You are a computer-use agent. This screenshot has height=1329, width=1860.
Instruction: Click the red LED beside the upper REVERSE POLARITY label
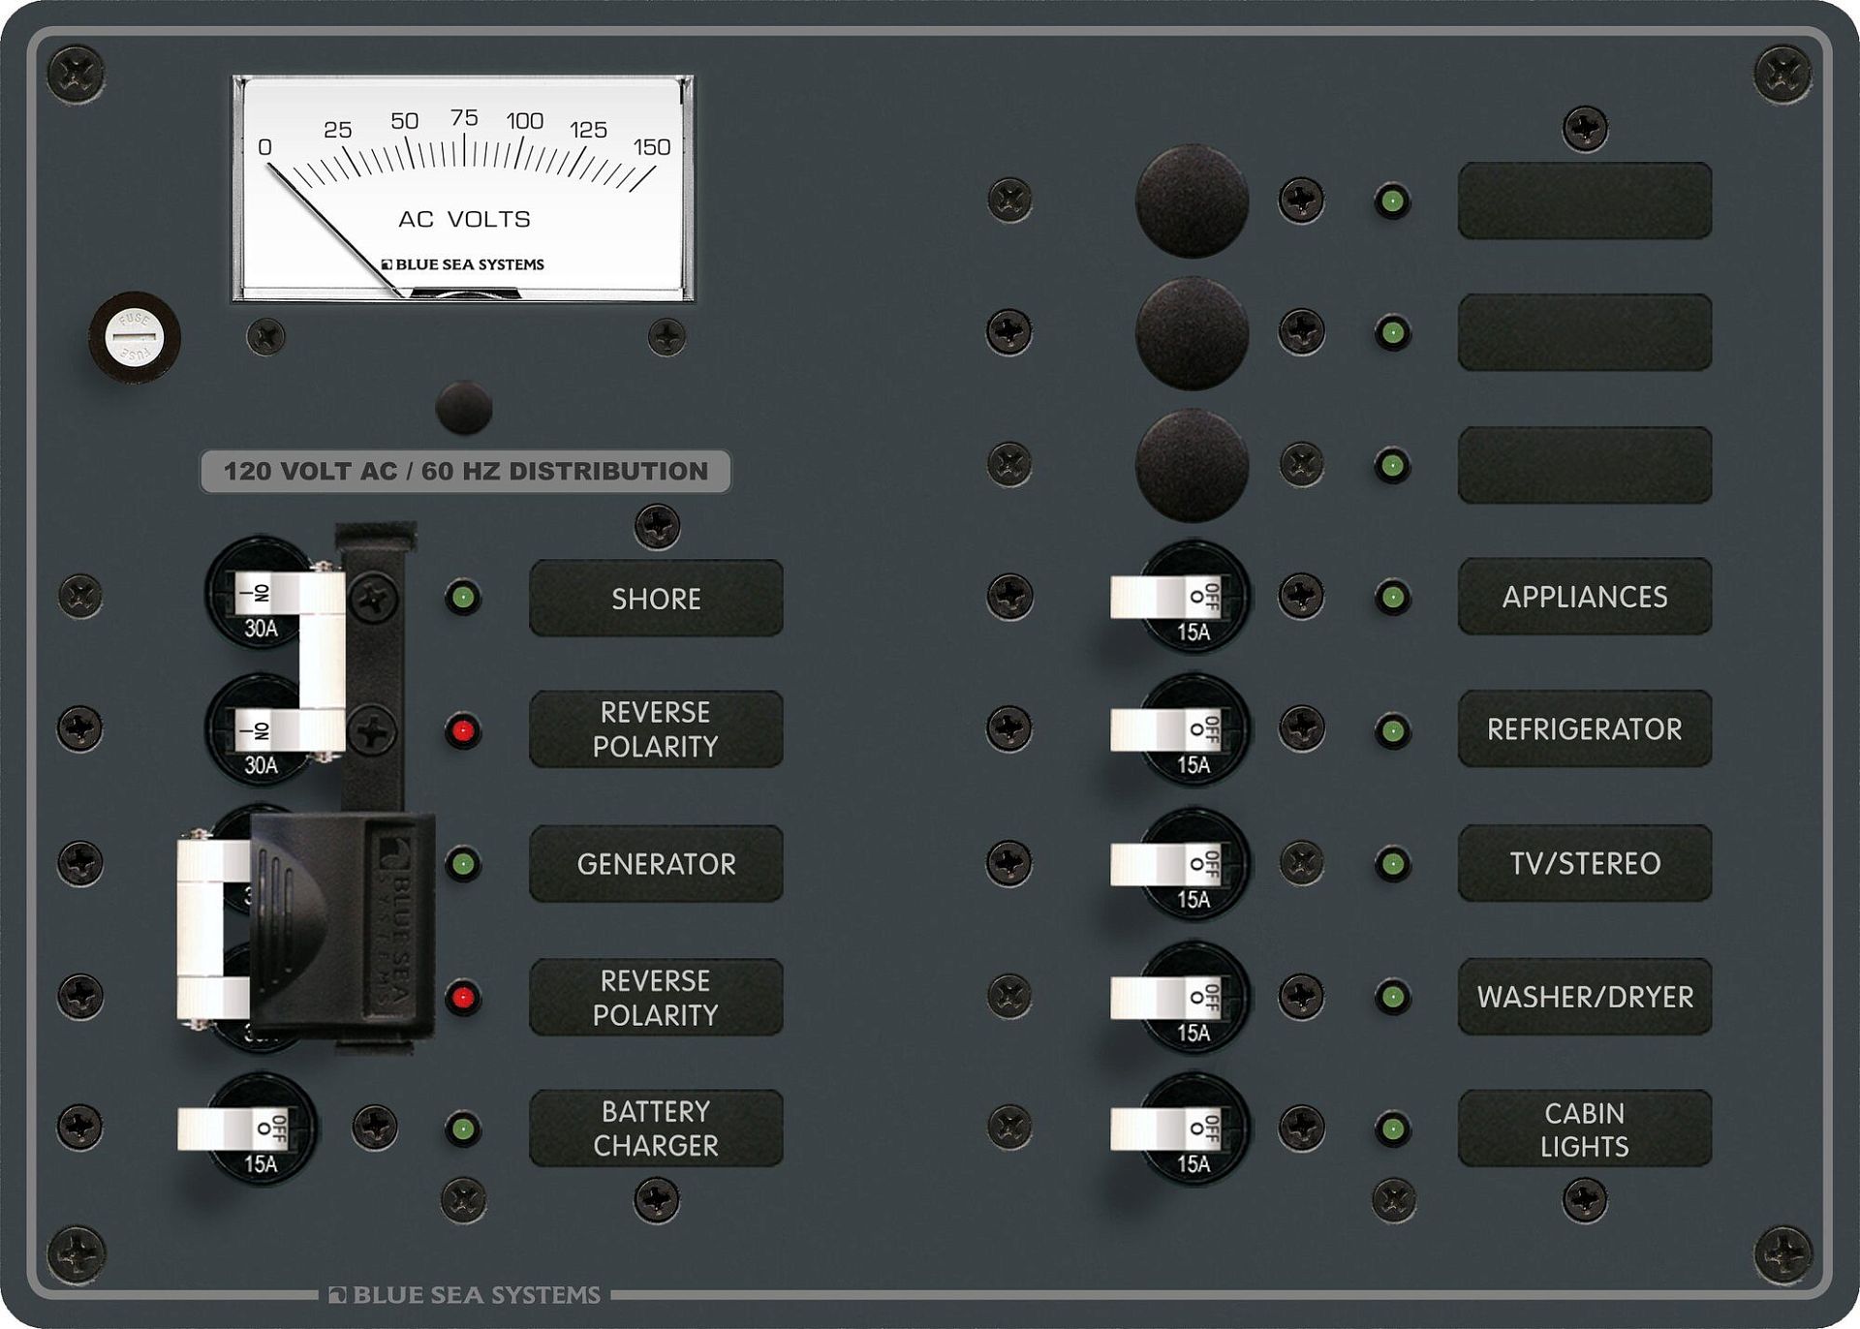pyautogui.click(x=463, y=730)
